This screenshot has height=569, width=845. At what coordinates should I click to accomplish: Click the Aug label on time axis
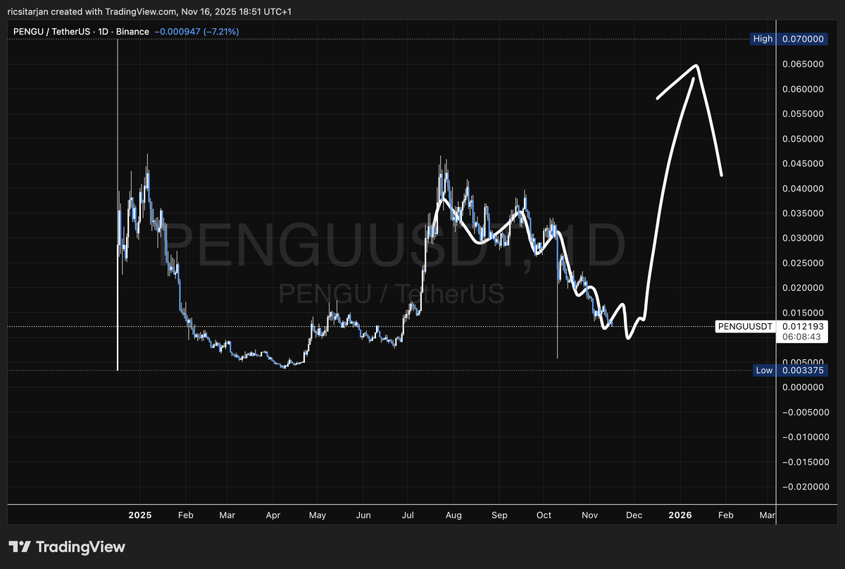click(453, 515)
